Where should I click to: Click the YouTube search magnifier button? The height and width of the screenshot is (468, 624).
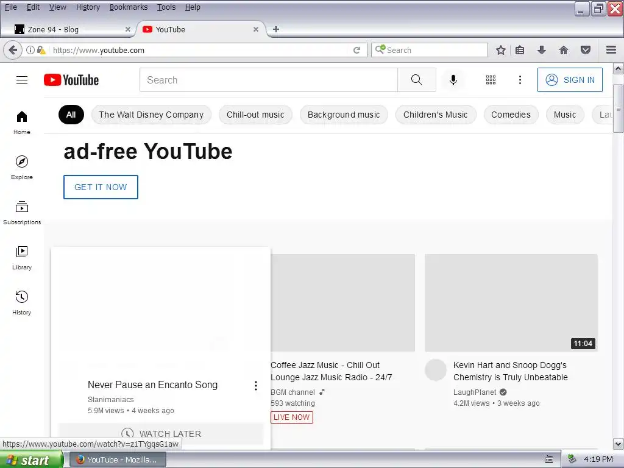[417, 80]
